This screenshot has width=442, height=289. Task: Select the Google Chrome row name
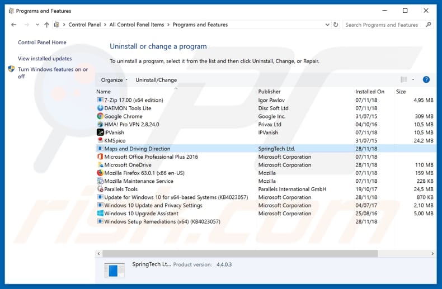tap(123, 116)
